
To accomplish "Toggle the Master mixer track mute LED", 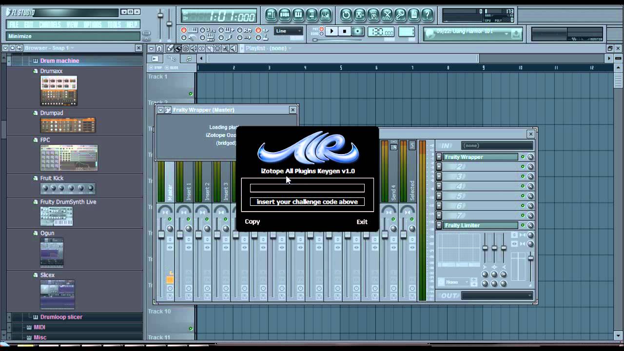I will (170, 219).
